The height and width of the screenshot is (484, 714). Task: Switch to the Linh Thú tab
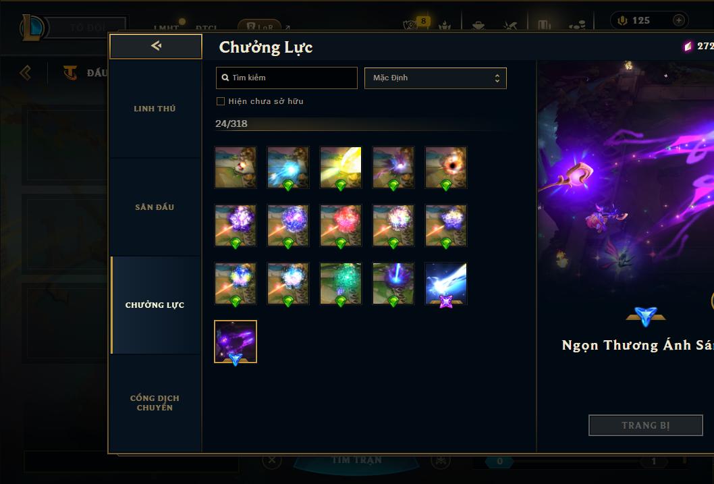155,109
